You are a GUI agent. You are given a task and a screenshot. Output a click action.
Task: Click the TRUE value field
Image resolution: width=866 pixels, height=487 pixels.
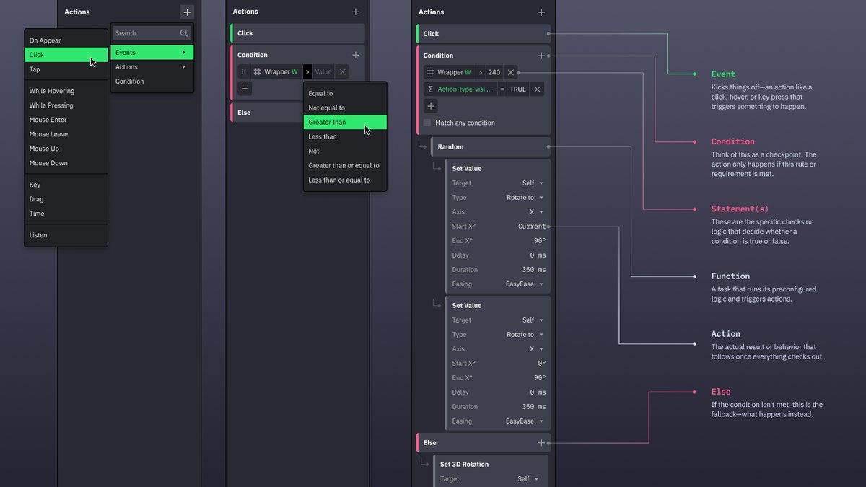click(518, 89)
